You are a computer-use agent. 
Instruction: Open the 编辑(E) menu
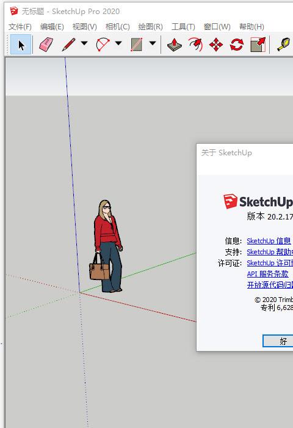52,27
